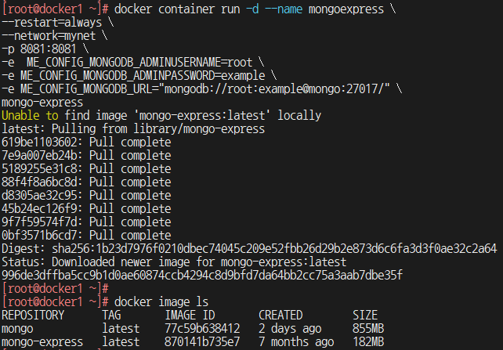Click the ME_CONFIG_MONGODB_ADMINPASSWORD=example line
Screen dimensions: 503x350
(139, 76)
